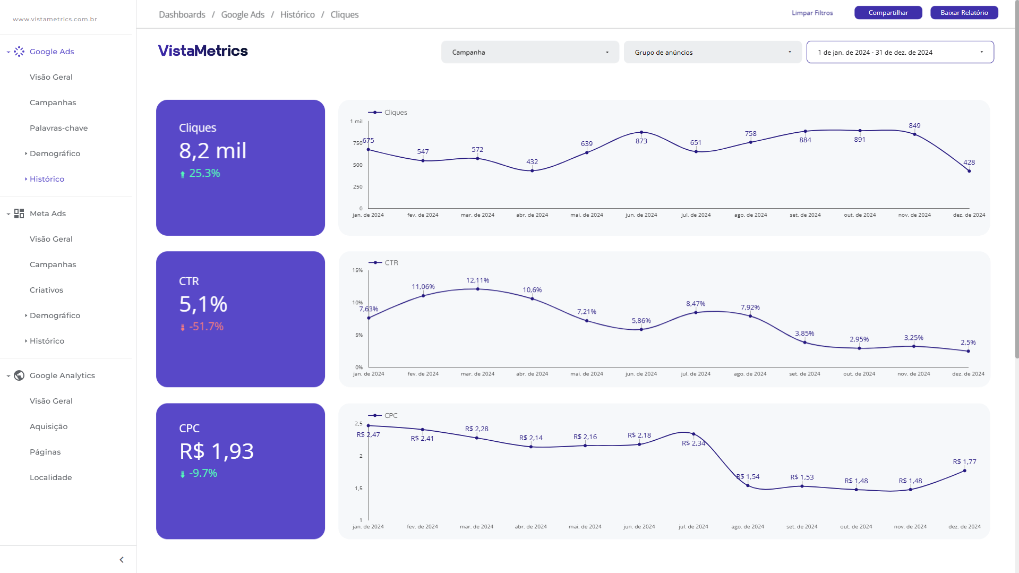Click the R$ 1,54 point in CPC chart
This screenshot has width=1019, height=573.
[748, 485]
